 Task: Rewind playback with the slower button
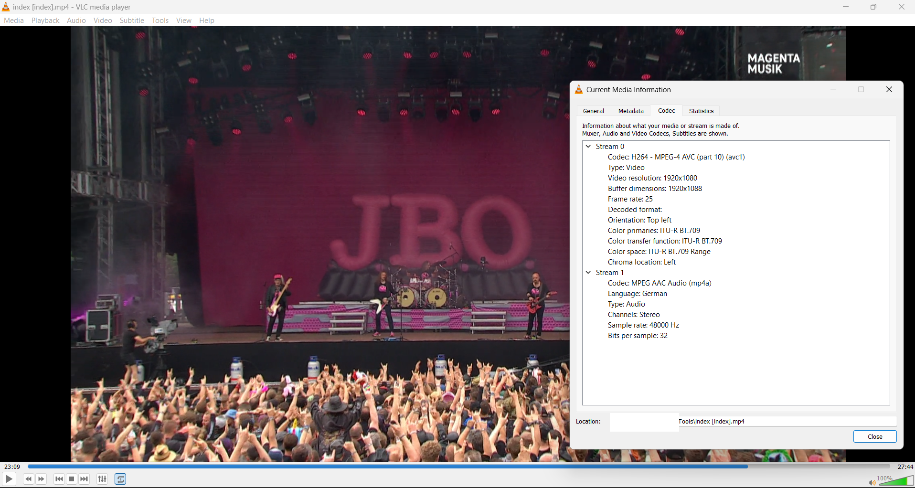[x=29, y=479]
